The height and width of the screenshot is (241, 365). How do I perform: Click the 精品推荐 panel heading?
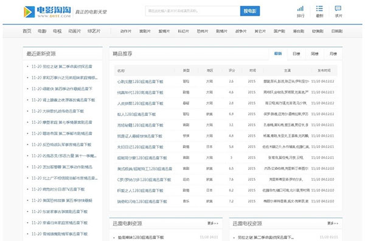[122, 53]
